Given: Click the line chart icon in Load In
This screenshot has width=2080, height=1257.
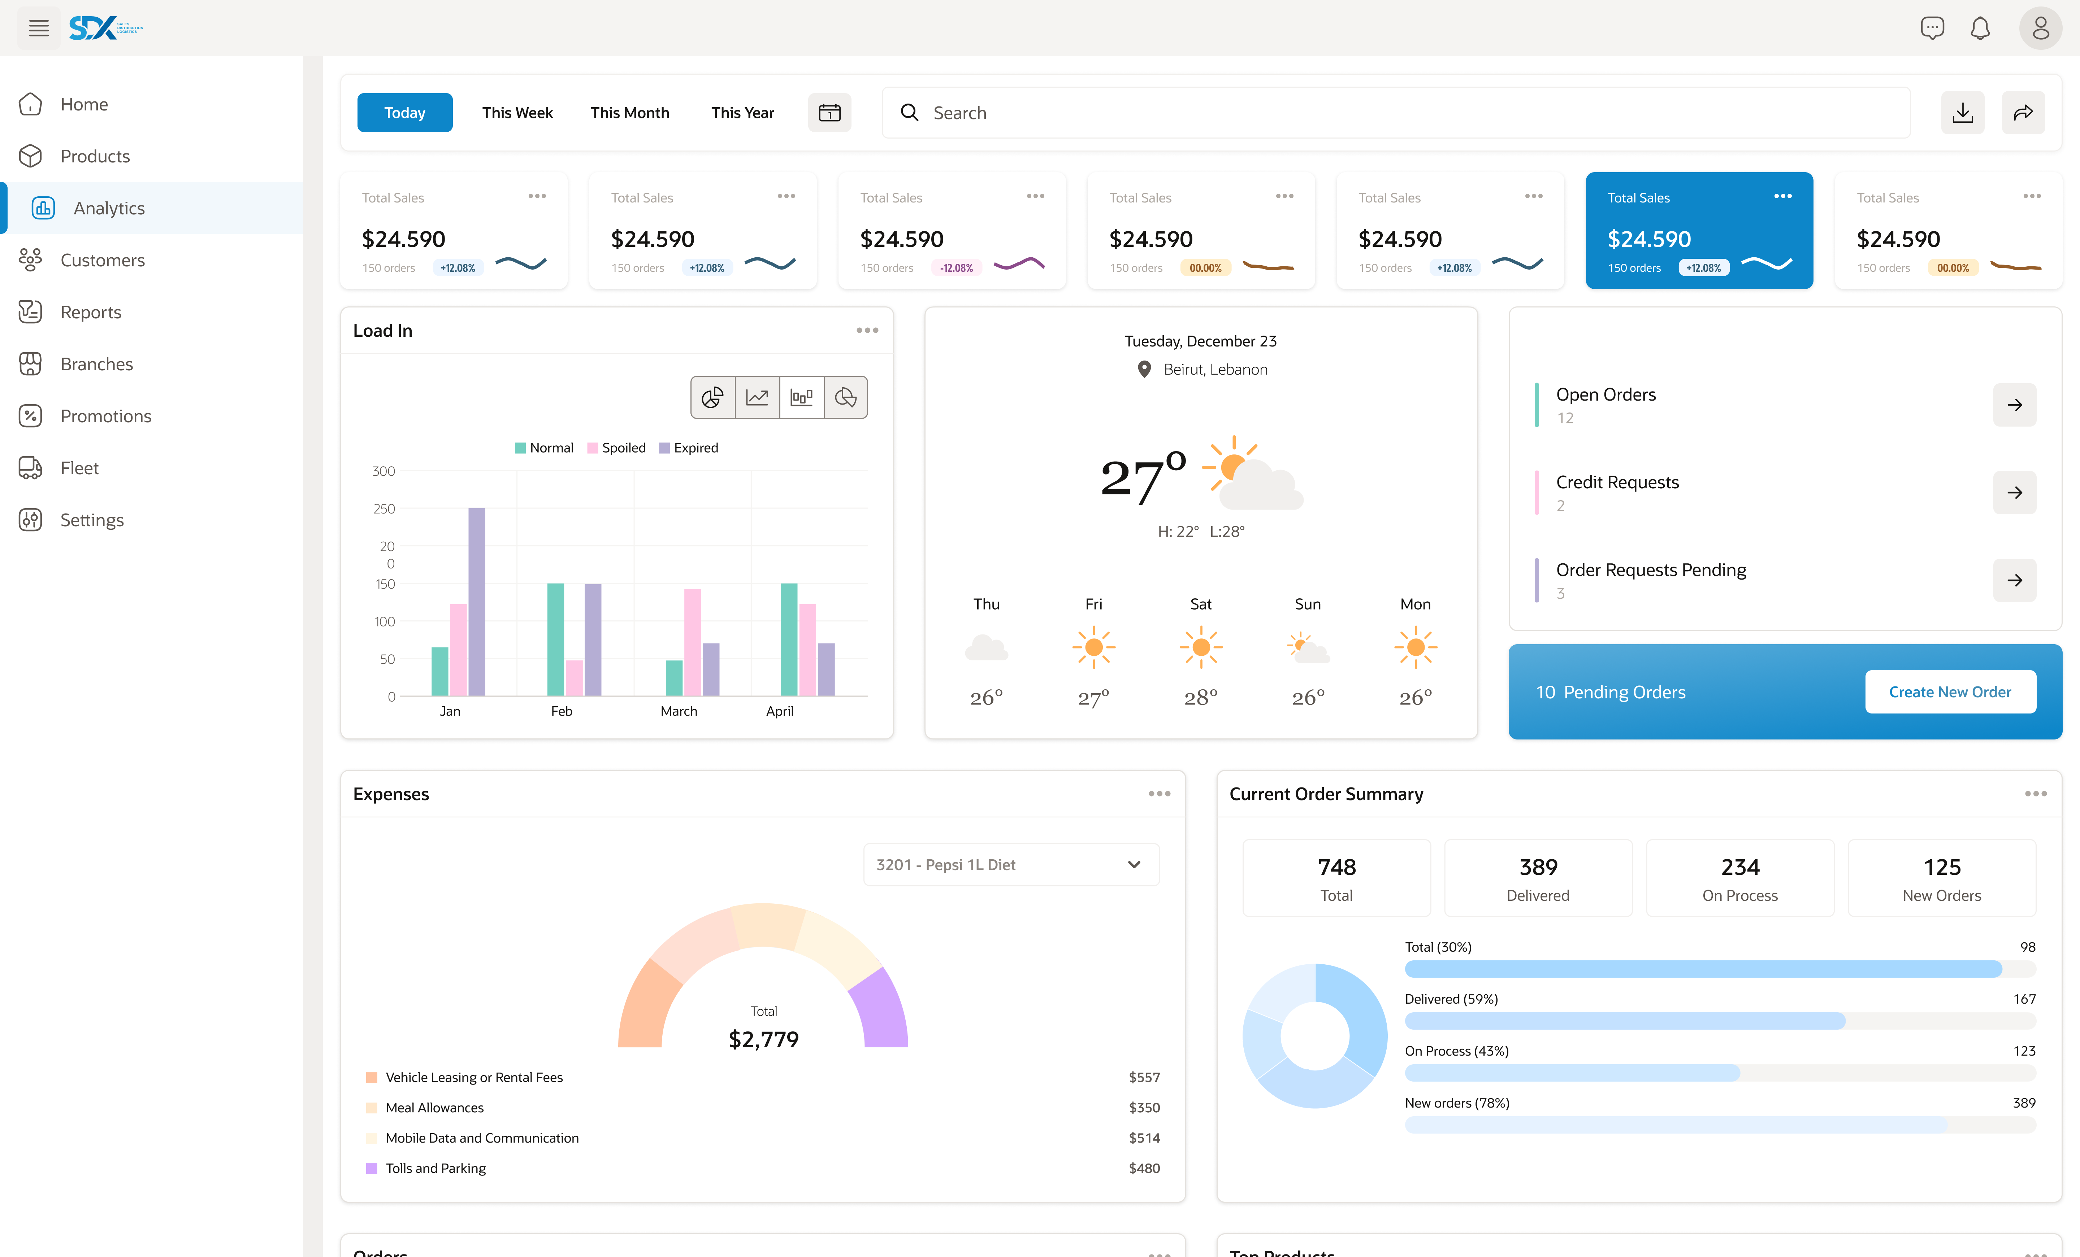Looking at the screenshot, I should coord(758,396).
